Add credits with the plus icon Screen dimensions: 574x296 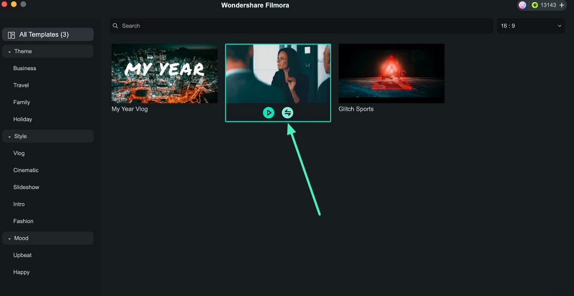click(562, 5)
